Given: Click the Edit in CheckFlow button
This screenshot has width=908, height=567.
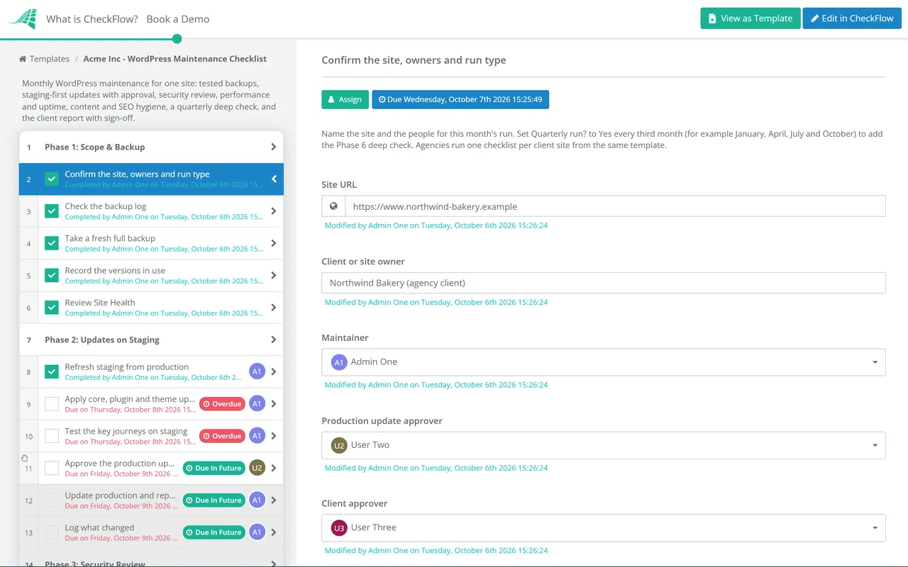Looking at the screenshot, I should [x=852, y=18].
